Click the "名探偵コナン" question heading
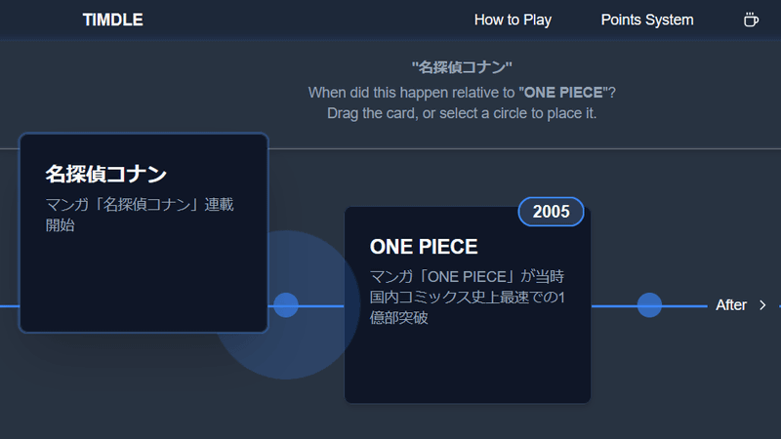The width and height of the screenshot is (781, 439). pyautogui.click(x=462, y=67)
